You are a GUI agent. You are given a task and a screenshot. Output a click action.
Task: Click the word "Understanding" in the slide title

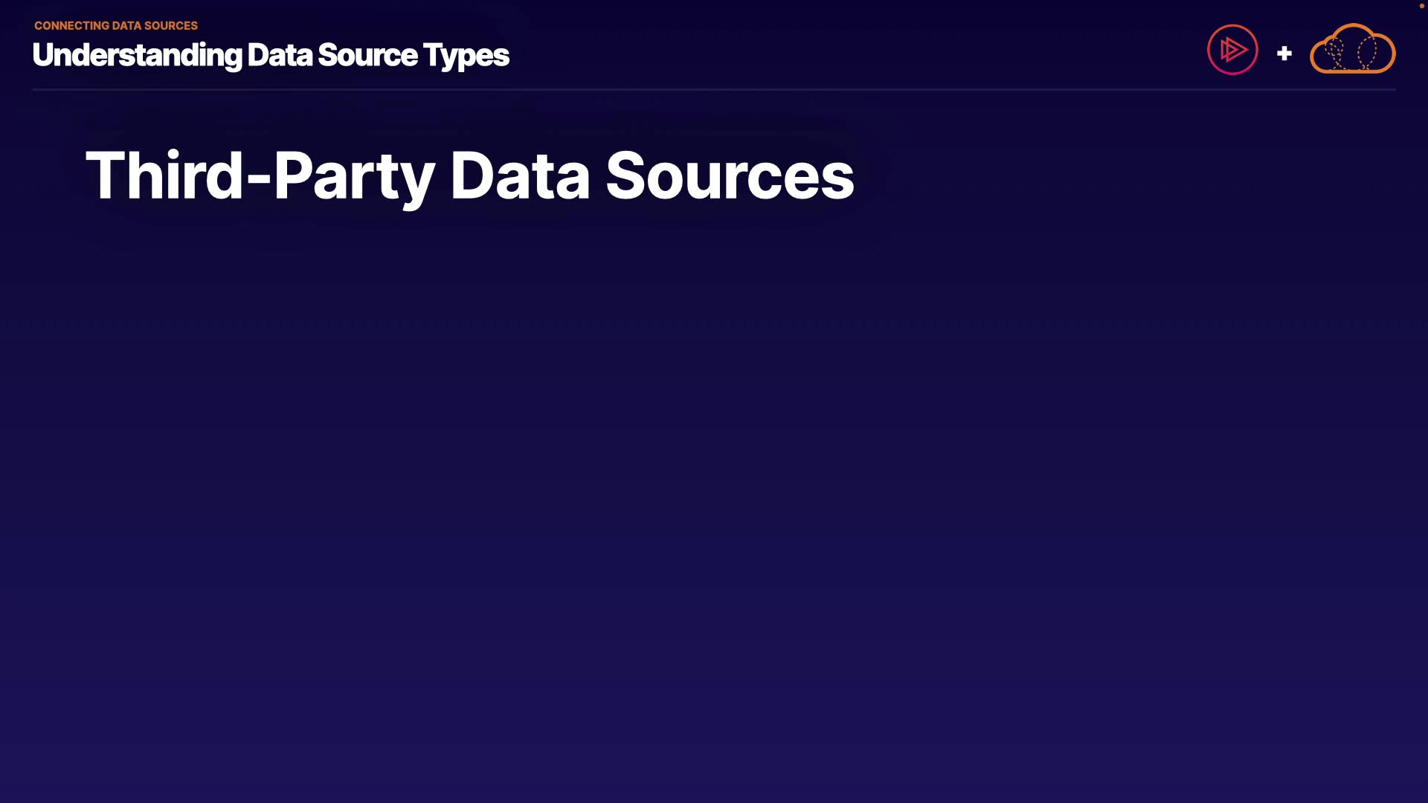137,55
